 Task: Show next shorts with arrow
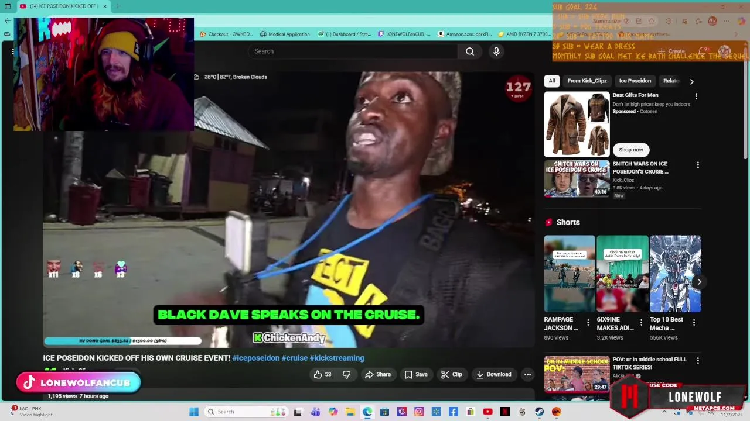699,282
